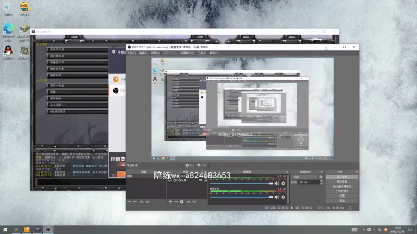Open the Microsoft Edge desktop shortcut
Viewport: 417px width, 234px height.
pyautogui.click(x=8, y=32)
